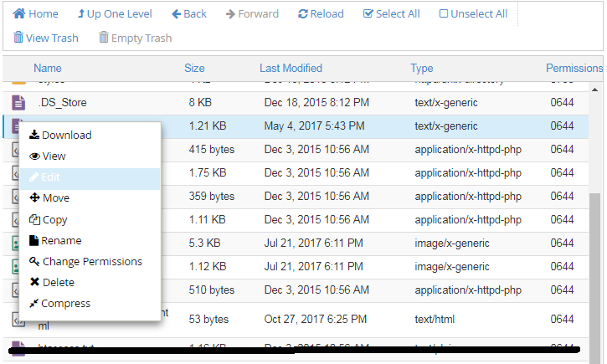The height and width of the screenshot is (364, 607).
Task: Sort by Last Modified column
Action: tap(291, 69)
